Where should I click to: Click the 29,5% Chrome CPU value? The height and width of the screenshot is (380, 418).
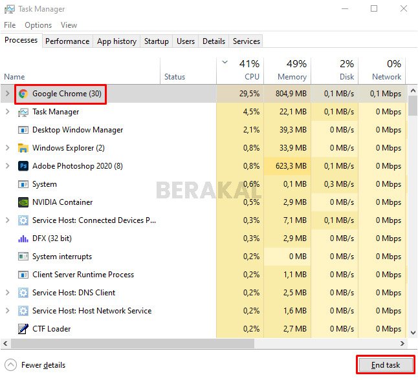pos(249,94)
